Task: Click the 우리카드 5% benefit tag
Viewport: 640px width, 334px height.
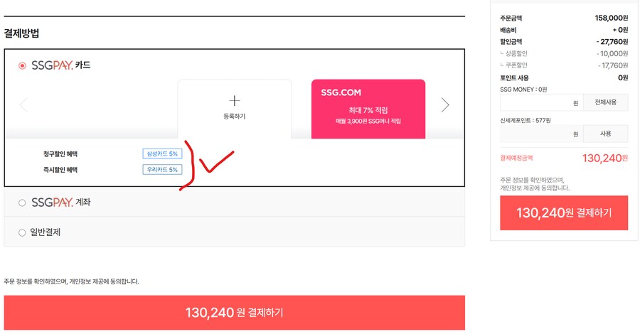Action: click(x=162, y=170)
